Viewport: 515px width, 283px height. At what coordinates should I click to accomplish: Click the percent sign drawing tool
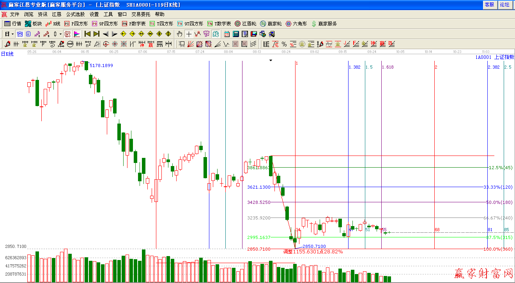284,44
